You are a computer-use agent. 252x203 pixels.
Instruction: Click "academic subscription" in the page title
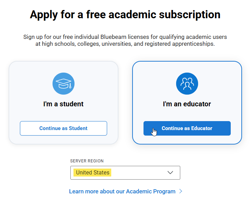[175, 15]
